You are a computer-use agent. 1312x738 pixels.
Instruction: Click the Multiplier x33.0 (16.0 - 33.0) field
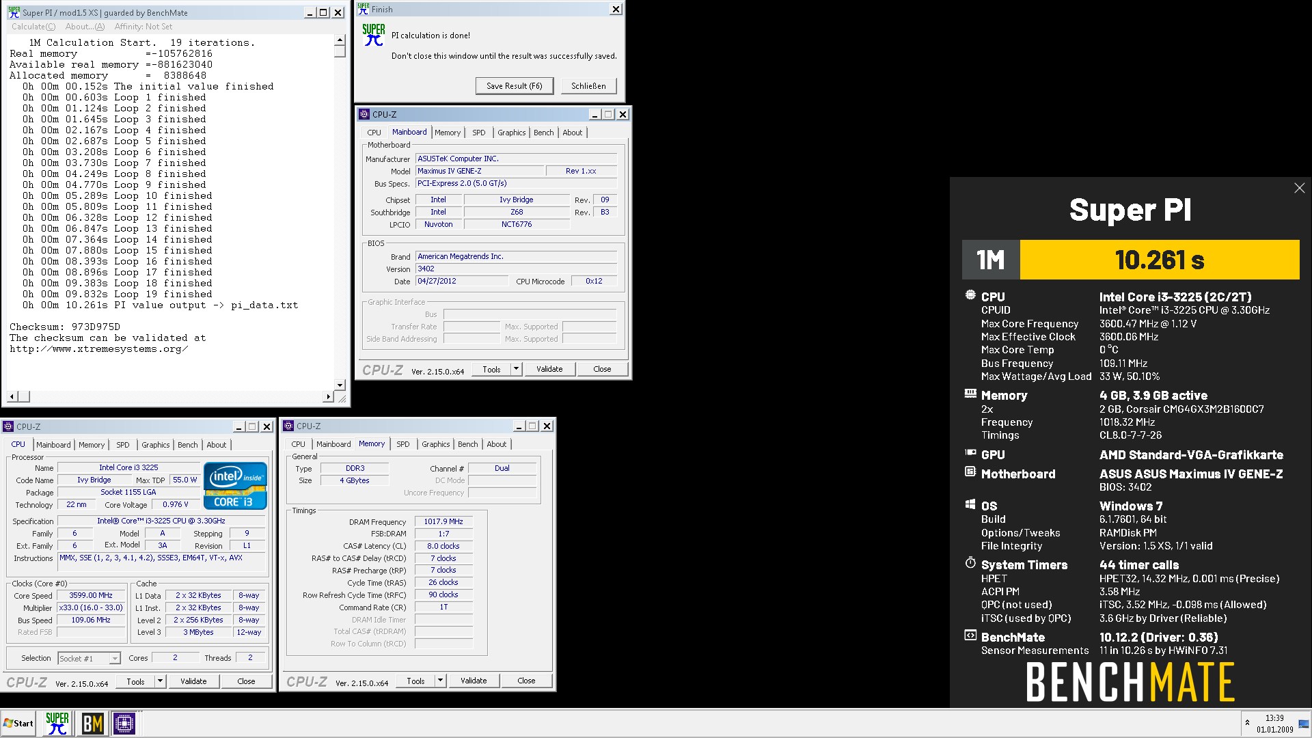click(x=92, y=608)
